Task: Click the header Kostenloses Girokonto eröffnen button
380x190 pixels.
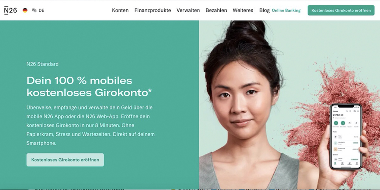Action: [341, 10]
